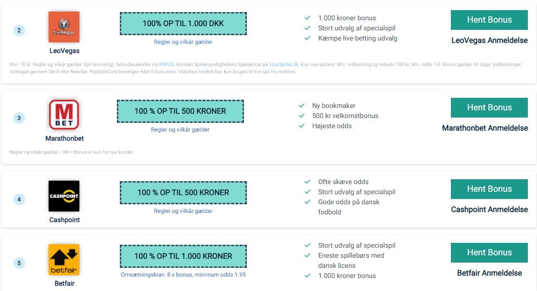This screenshot has width=537, height=291.
Task: Click the rank number 3 badge
Action: (x=19, y=118)
